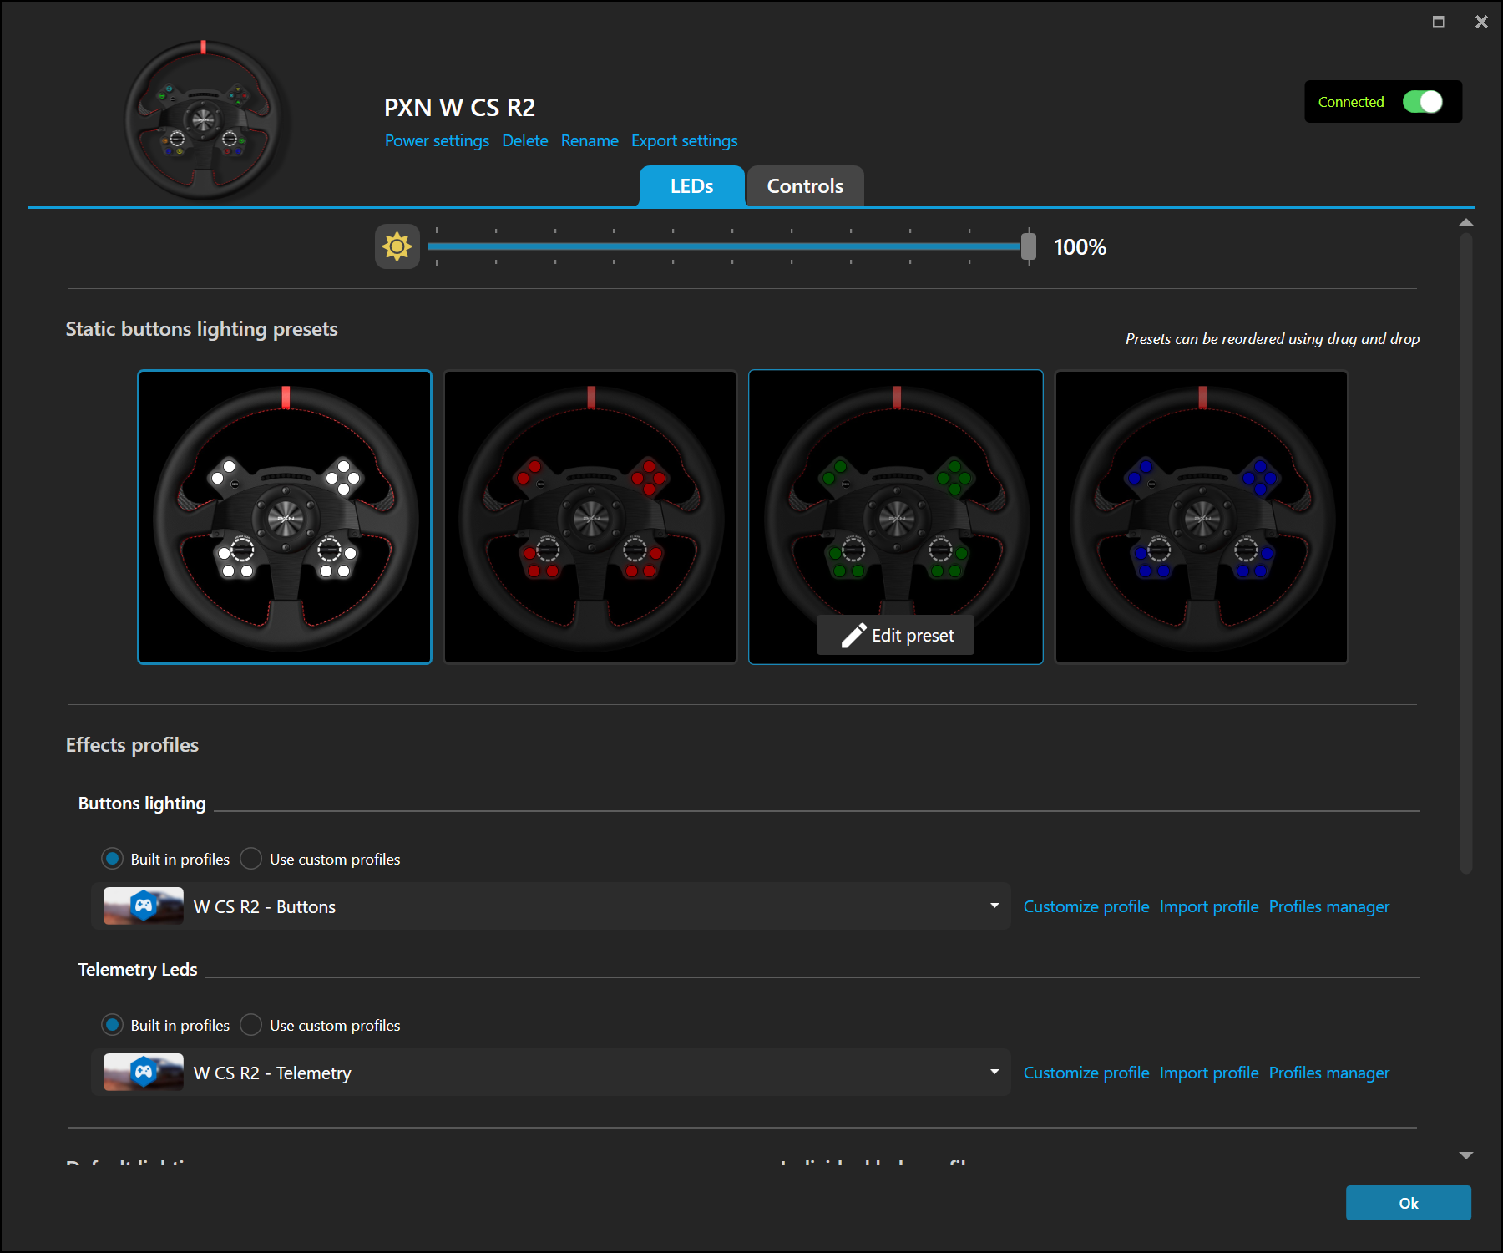
Task: Select the red buttons lighting preset
Action: click(x=590, y=517)
